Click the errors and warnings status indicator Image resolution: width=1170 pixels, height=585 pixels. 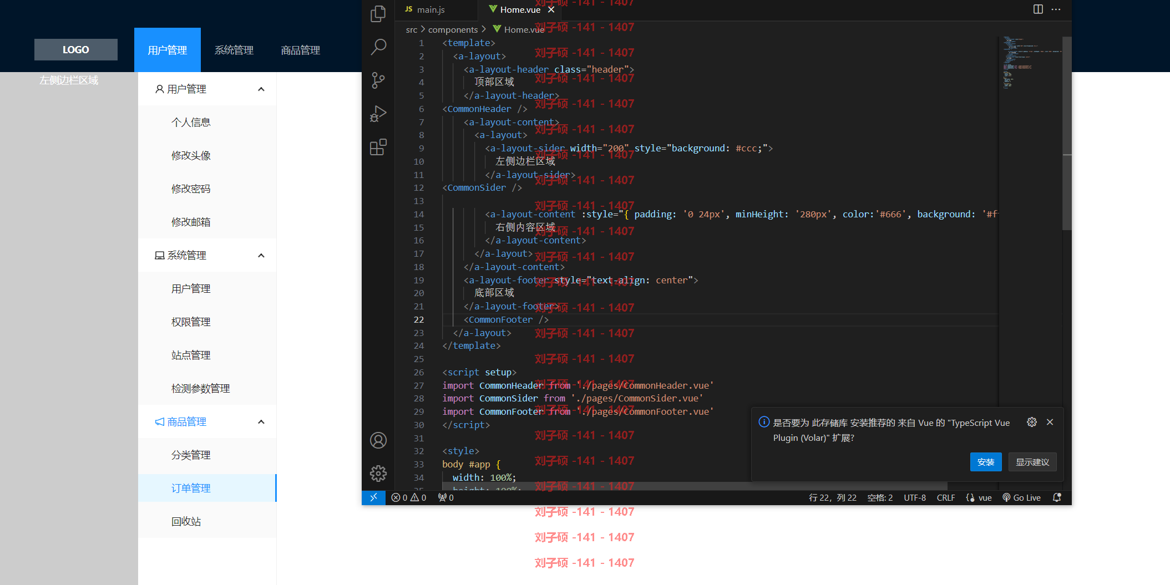[409, 497]
